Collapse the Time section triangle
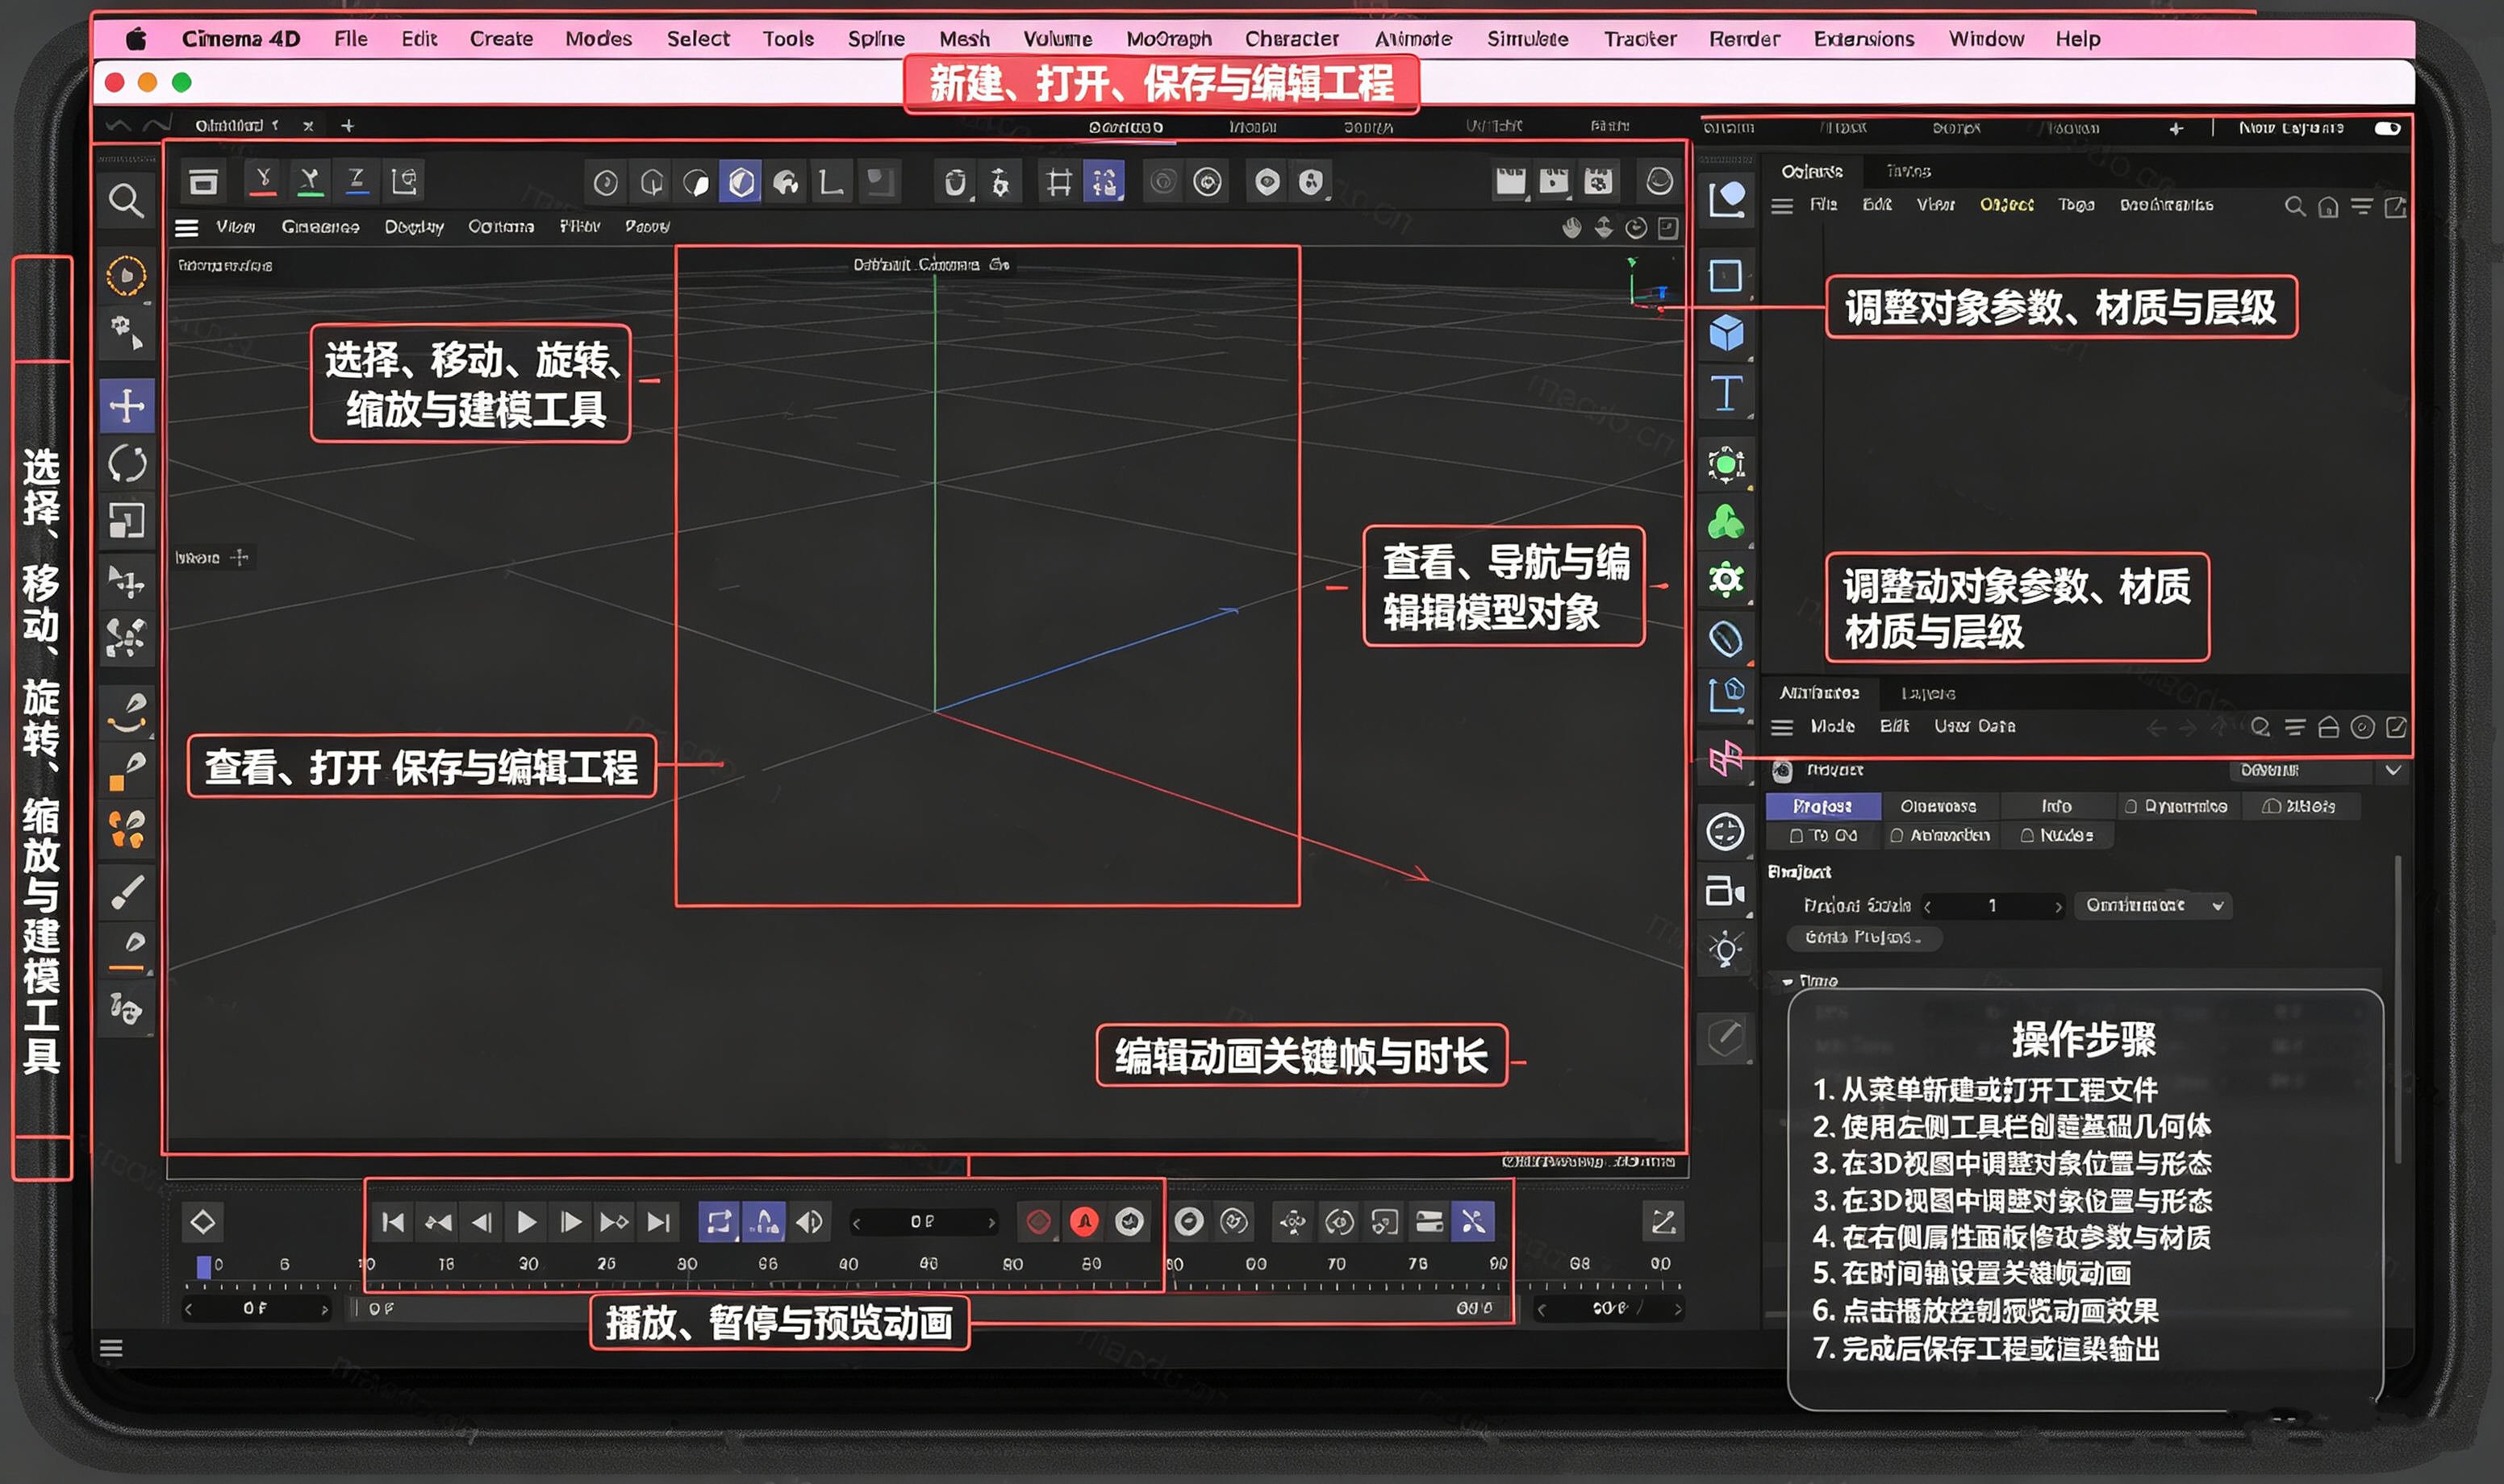2504x1484 pixels. (1788, 981)
